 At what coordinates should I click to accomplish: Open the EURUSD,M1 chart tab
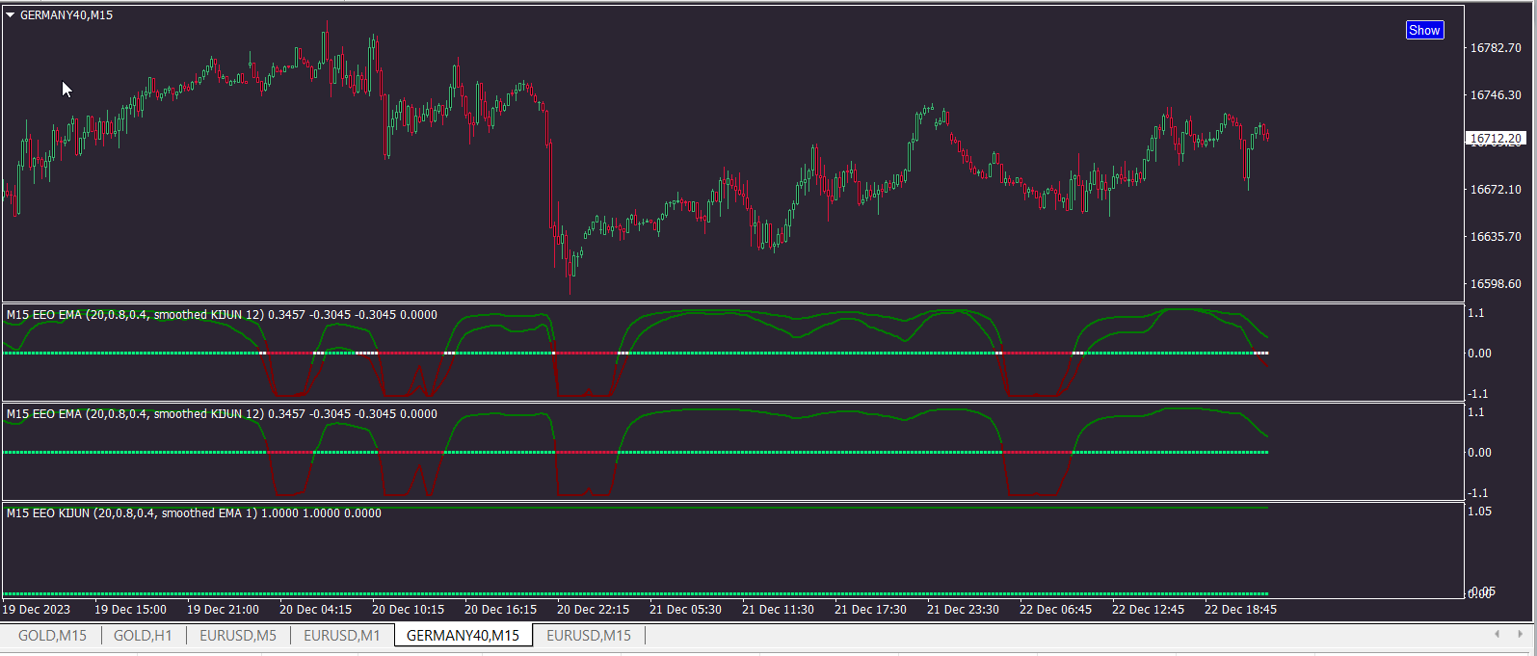tap(342, 635)
